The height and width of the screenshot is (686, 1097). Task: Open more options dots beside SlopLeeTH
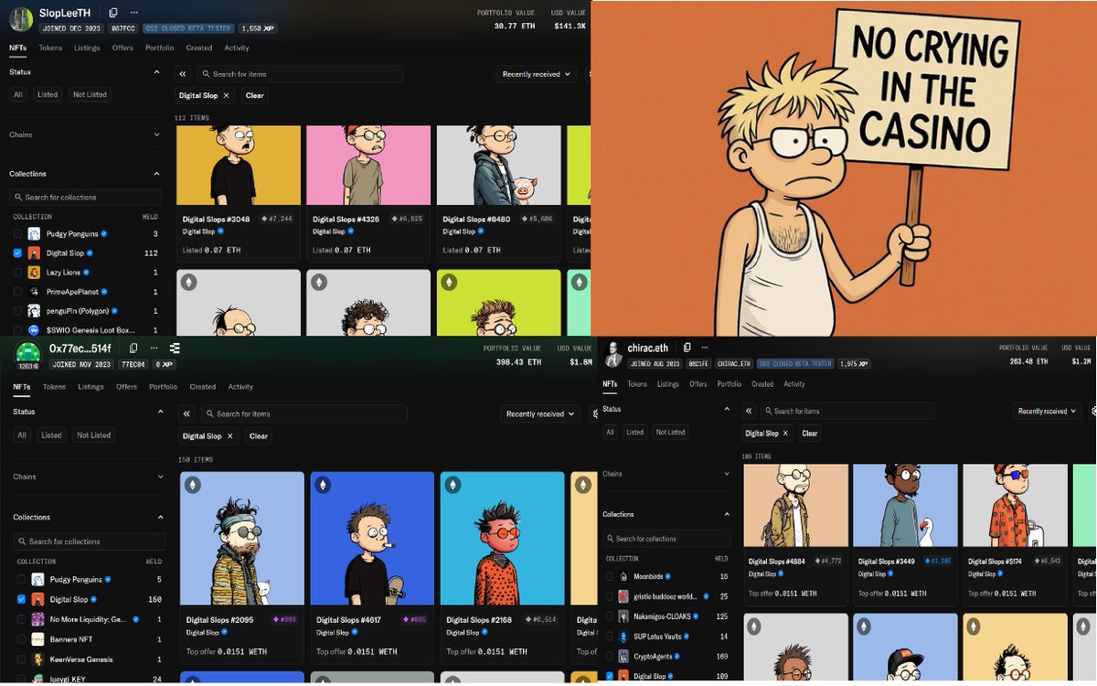(x=134, y=13)
